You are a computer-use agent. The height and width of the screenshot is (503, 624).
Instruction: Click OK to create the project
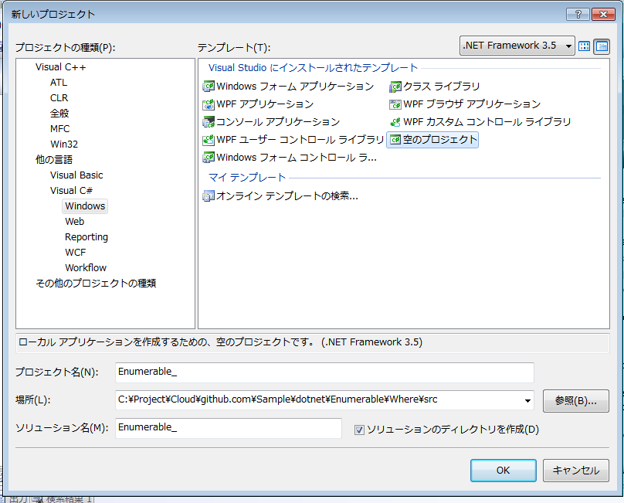point(503,471)
